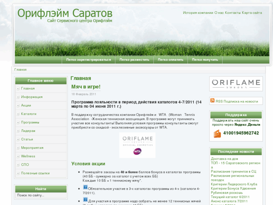This screenshot has height=205, width=273.
Task: Click the RSS feed orange icon
Action: pos(212,100)
